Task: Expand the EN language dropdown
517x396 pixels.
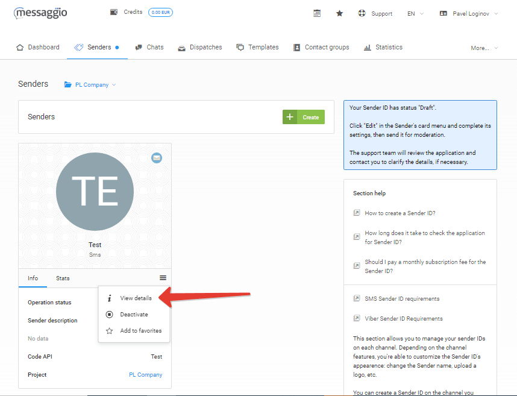Action: 415,13
